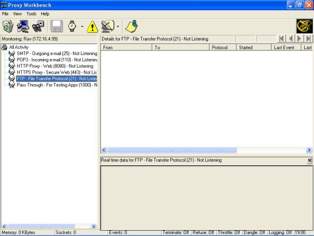Sort by the Protocol column header
The width and height of the screenshot is (314, 236).
[223, 48]
